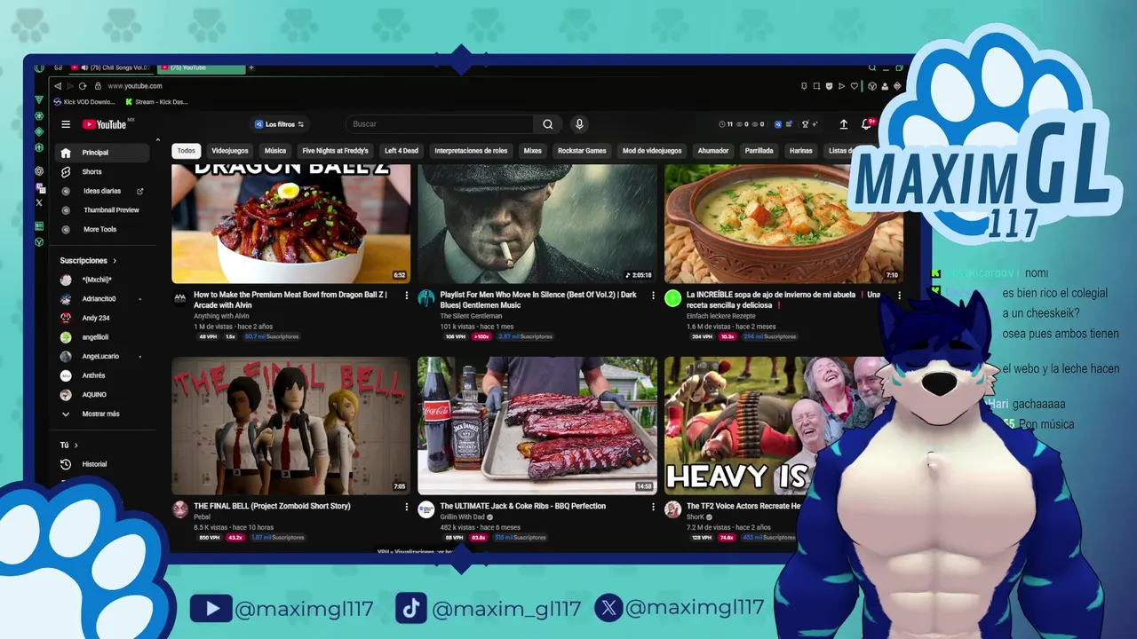Open X (Twitter) in browser sidebar

coord(39,203)
